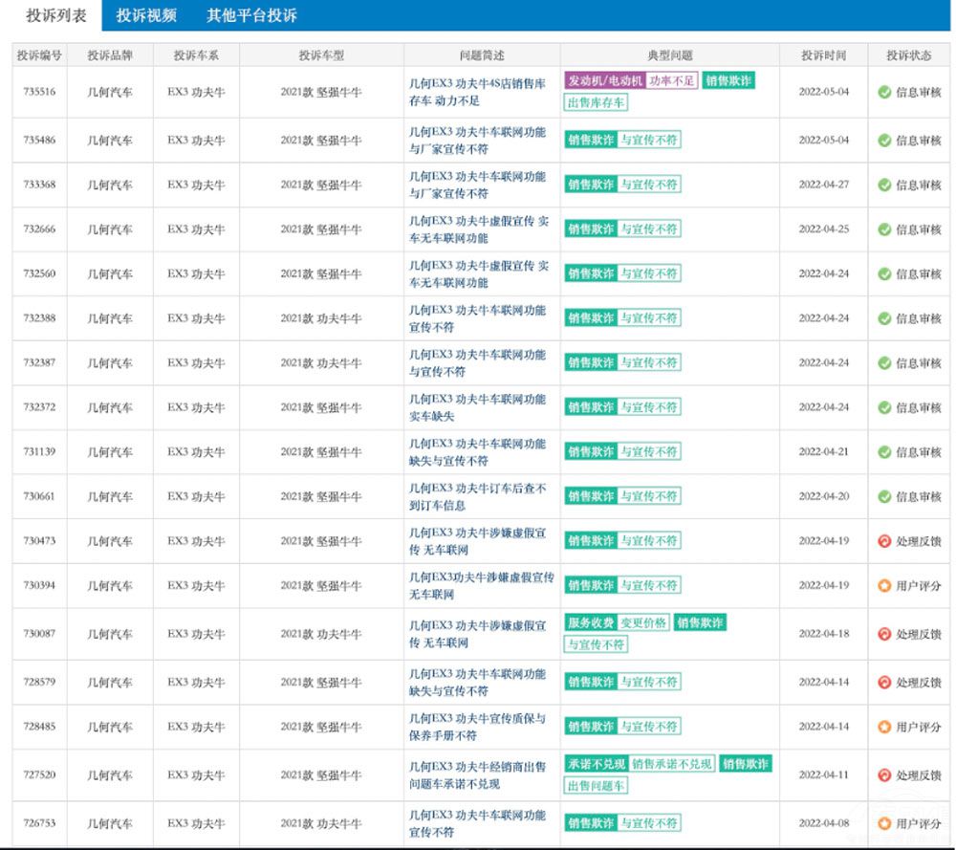This screenshot has height=850, width=956.
Task: Click the 服务收费 issue tag
Action: click(x=590, y=623)
